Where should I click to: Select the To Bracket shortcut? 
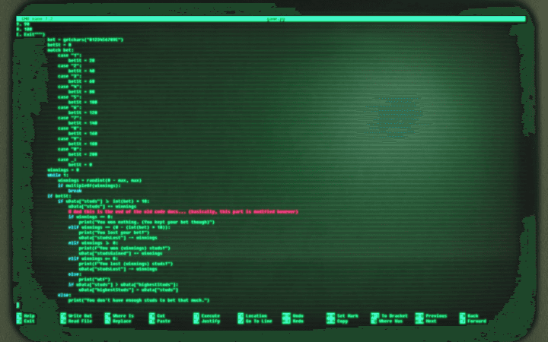[391, 315]
